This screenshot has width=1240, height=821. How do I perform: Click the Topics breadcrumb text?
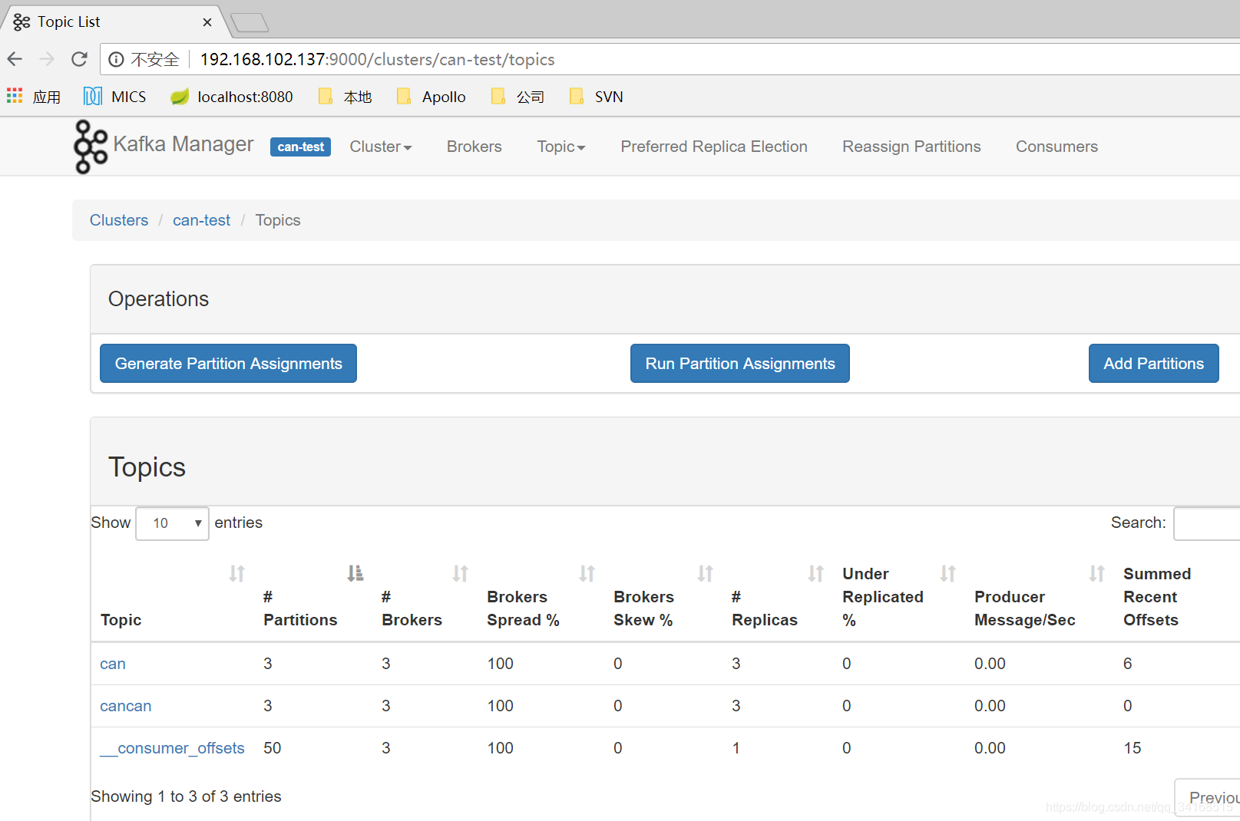(278, 220)
